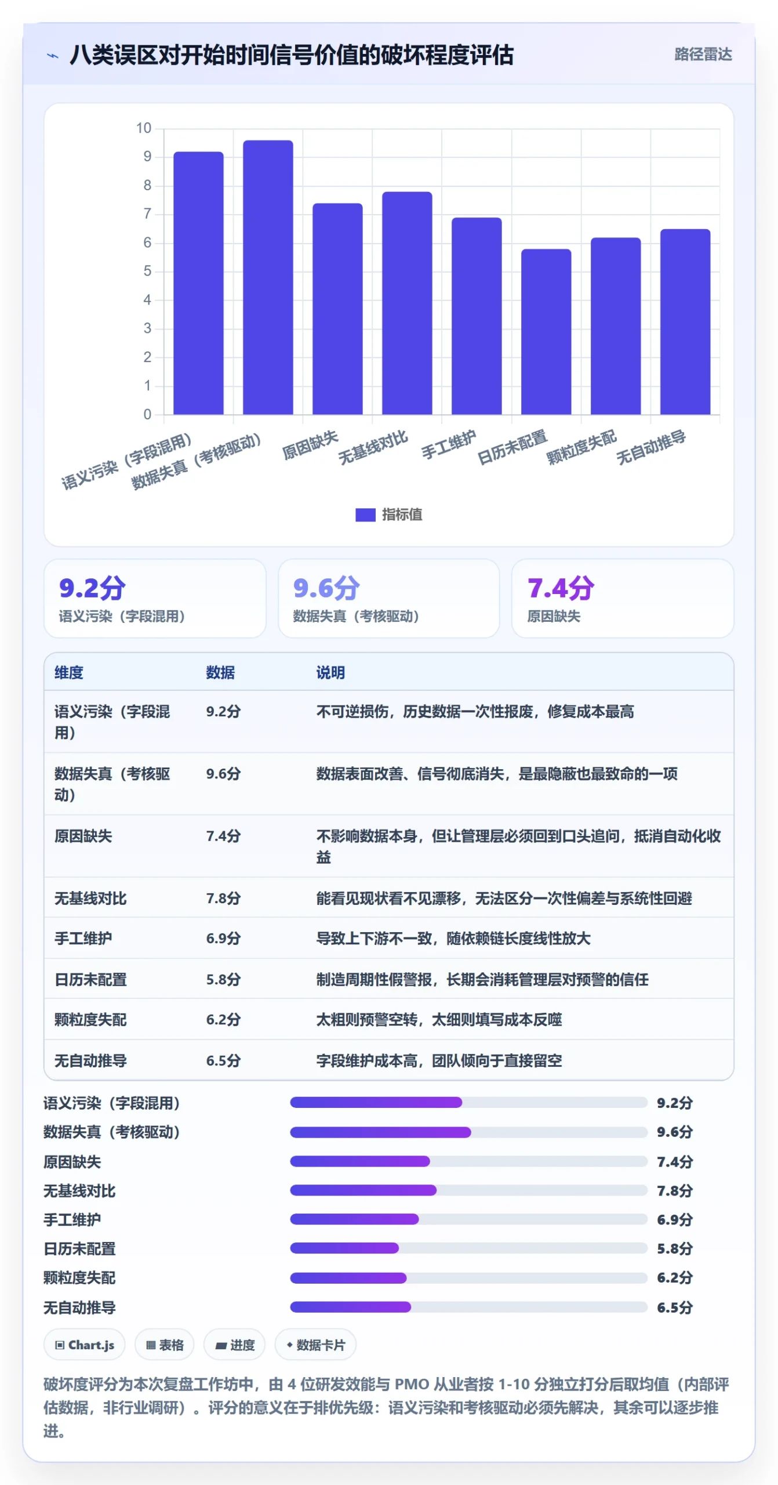The image size is (778, 1485).
Task: Click the 数据失真 progress bar
Action: [468, 1132]
